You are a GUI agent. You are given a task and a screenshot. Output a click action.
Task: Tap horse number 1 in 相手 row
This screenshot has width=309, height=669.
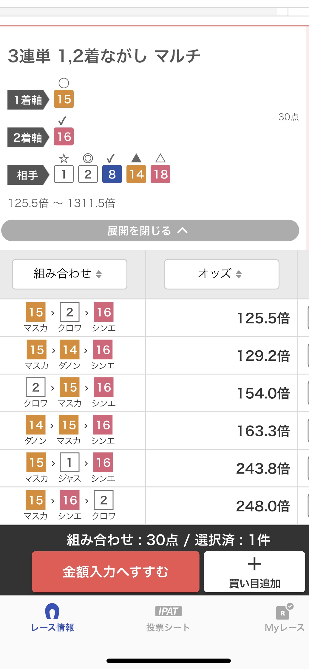point(64,174)
